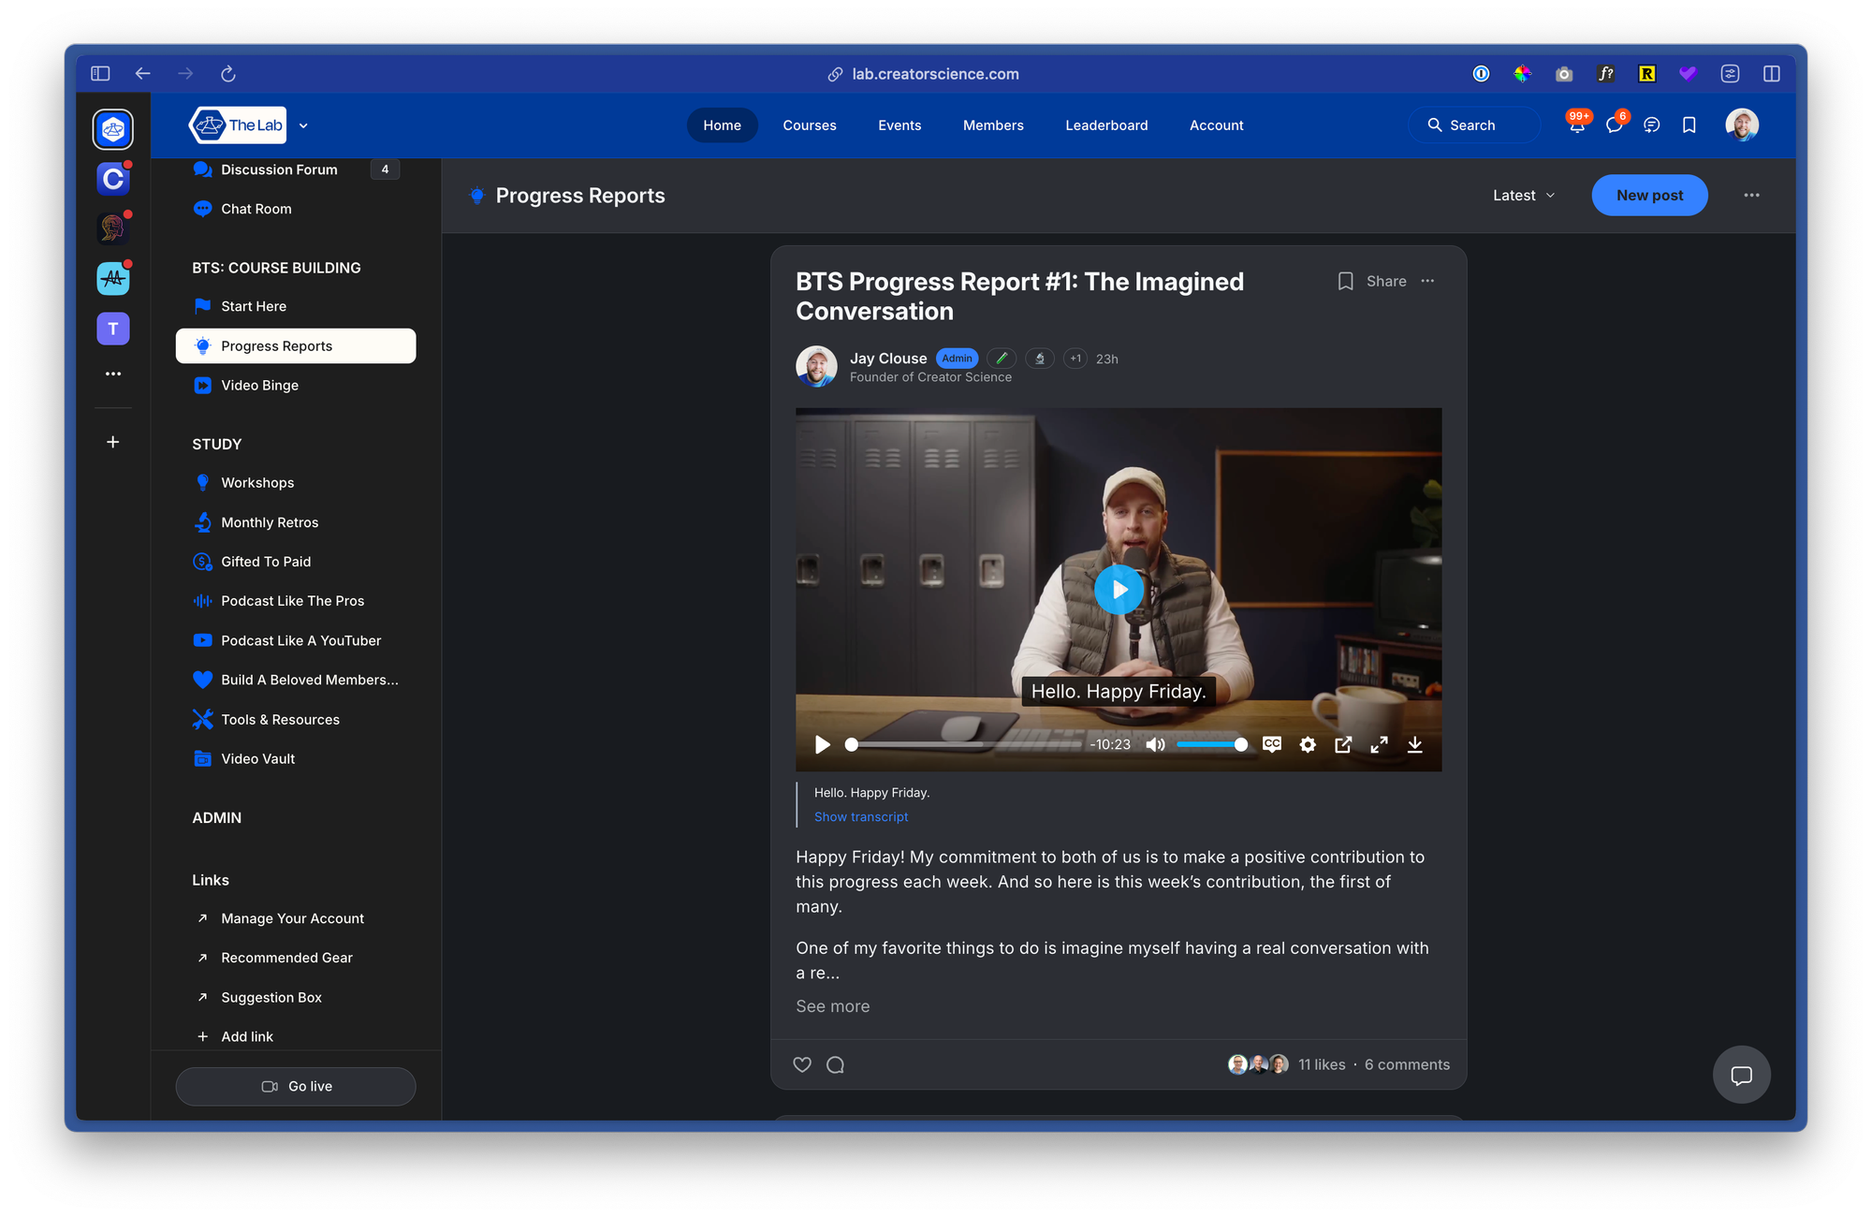
Task: Open the colorful pinwheel extension icon
Action: tap(1522, 73)
